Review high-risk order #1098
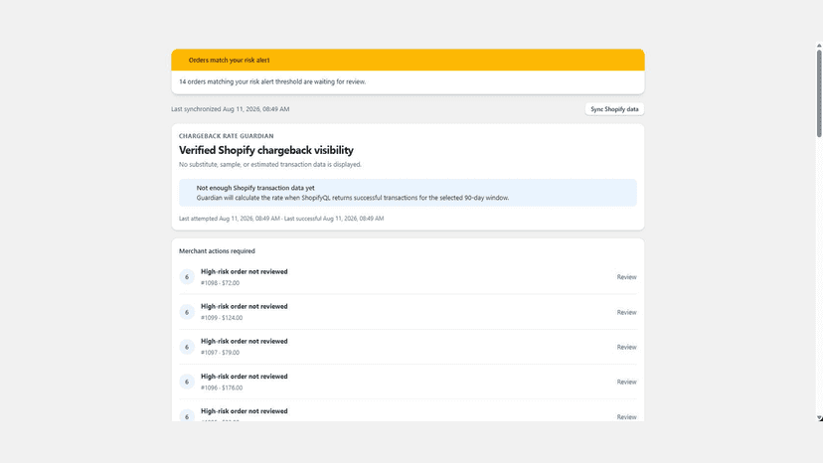The height and width of the screenshot is (463, 823). pos(626,277)
